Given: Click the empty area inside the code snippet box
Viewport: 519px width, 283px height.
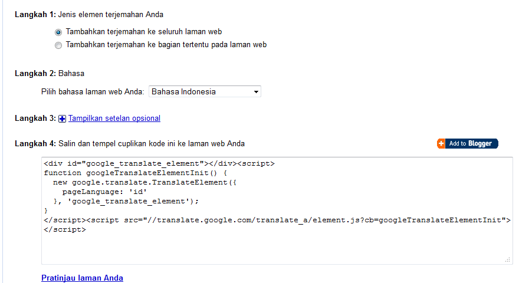Looking at the screenshot, I should click(x=271, y=246).
